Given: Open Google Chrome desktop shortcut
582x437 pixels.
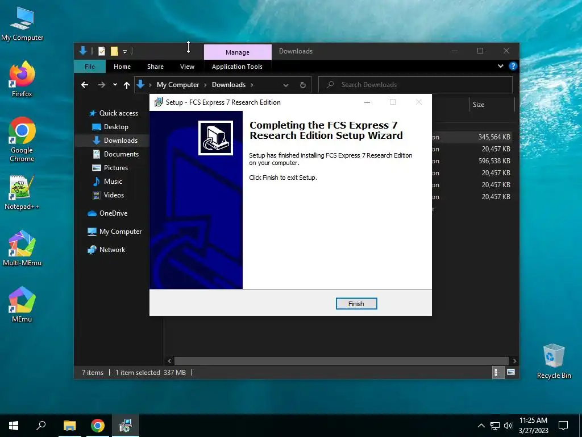Looking at the screenshot, I should [22, 140].
